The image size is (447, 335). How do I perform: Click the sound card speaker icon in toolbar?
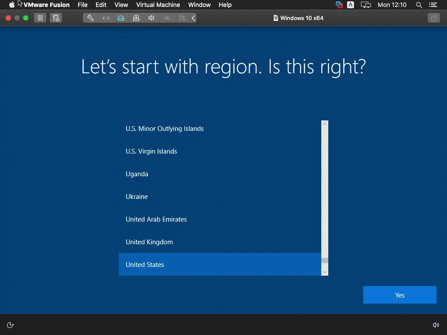pos(151,18)
